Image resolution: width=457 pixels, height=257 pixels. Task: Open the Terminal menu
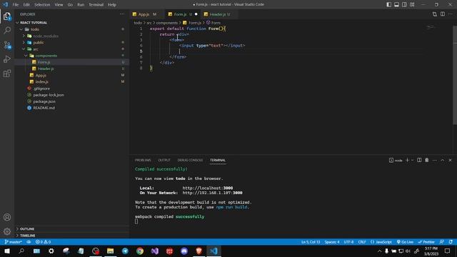click(x=96, y=5)
